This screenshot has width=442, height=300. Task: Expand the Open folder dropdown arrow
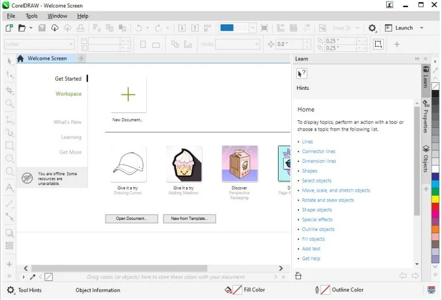(x=31, y=28)
